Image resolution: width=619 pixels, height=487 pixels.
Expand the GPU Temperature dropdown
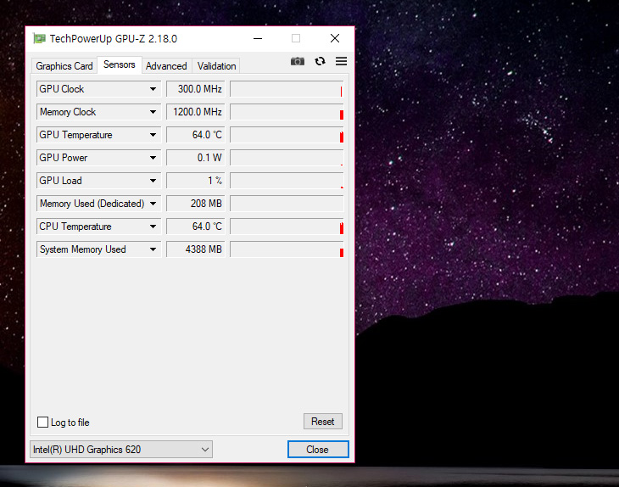153,135
